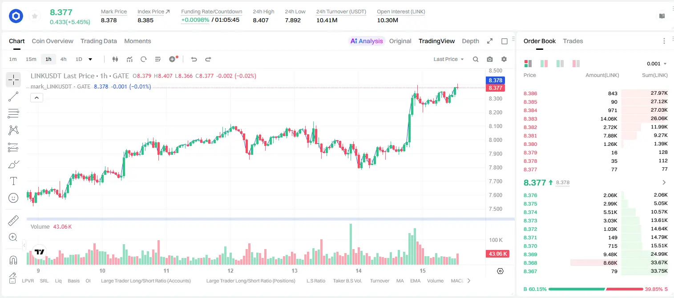Click the 8.383 ask price row
This screenshot has width=674, height=298.
pos(595,119)
